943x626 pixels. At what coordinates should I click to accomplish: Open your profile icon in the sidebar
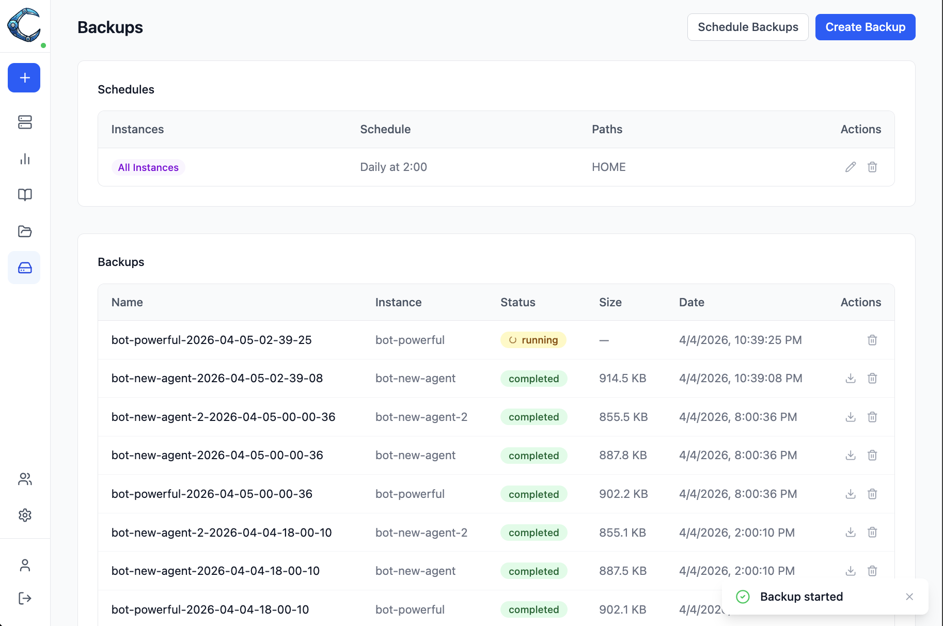pos(24,565)
